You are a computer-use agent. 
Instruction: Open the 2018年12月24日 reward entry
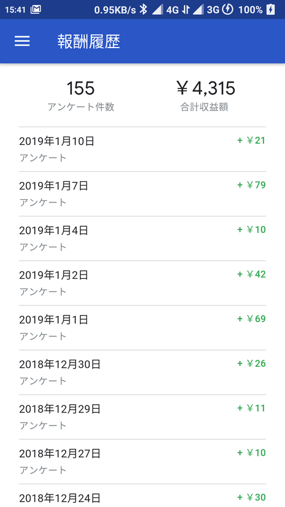142,496
